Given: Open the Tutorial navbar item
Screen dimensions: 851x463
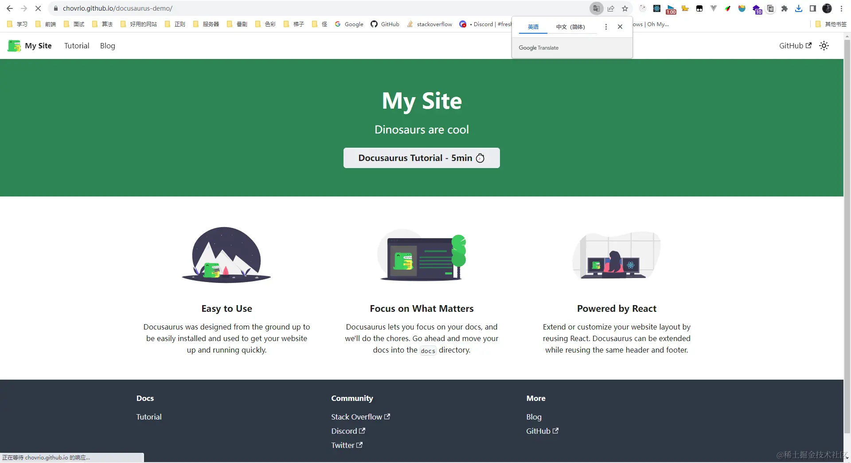Looking at the screenshot, I should pos(77,46).
